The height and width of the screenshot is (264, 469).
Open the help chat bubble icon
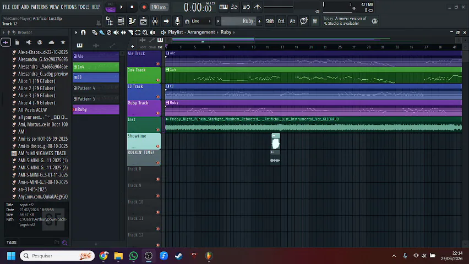coord(304,21)
